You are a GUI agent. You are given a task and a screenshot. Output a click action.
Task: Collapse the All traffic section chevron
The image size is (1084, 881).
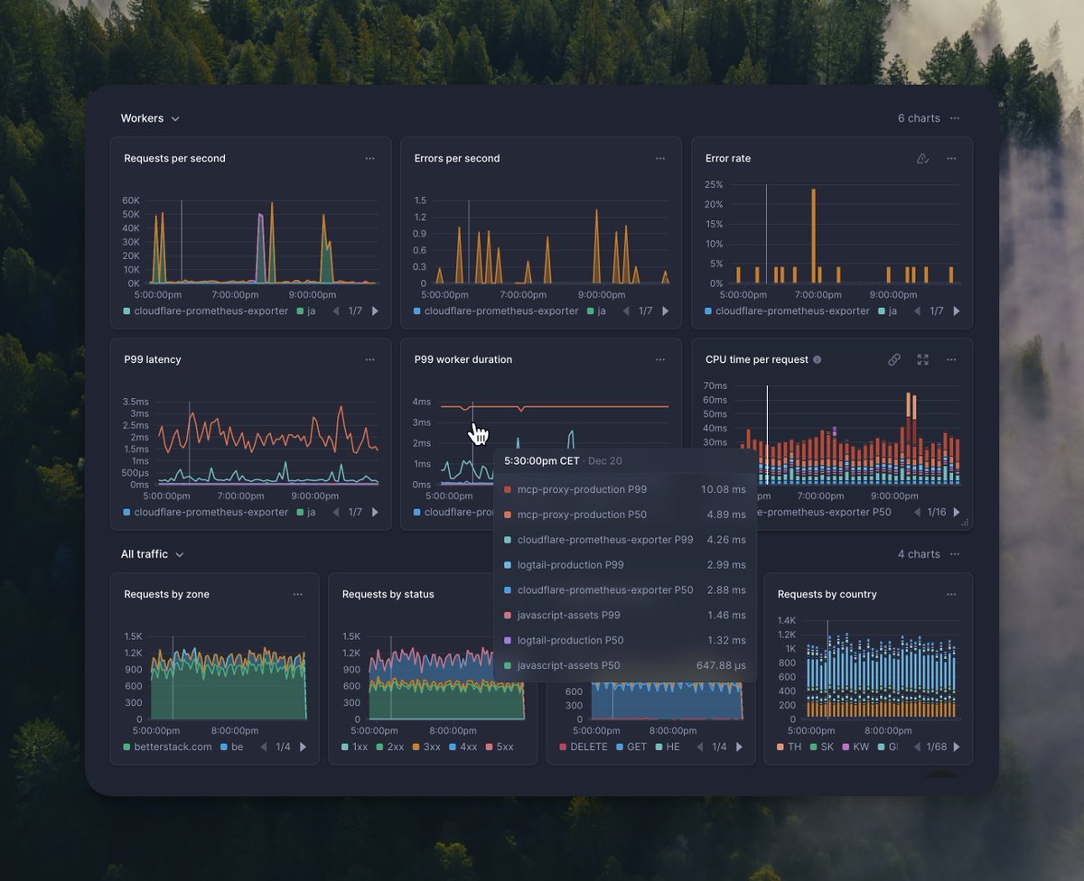tap(180, 555)
